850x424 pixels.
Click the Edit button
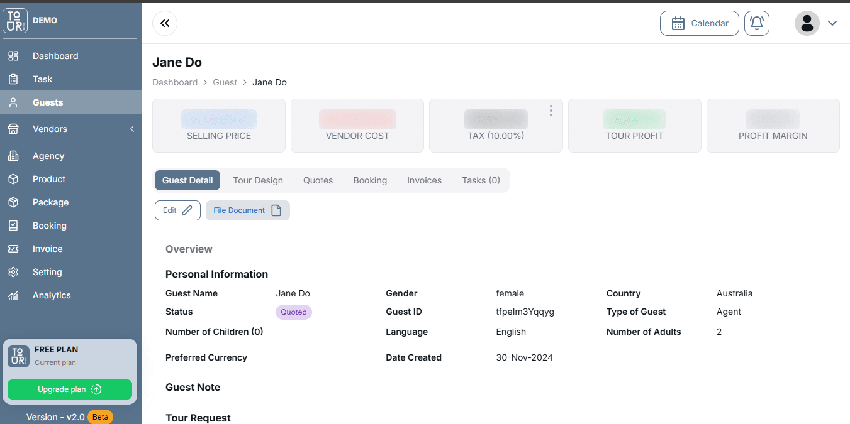point(177,210)
